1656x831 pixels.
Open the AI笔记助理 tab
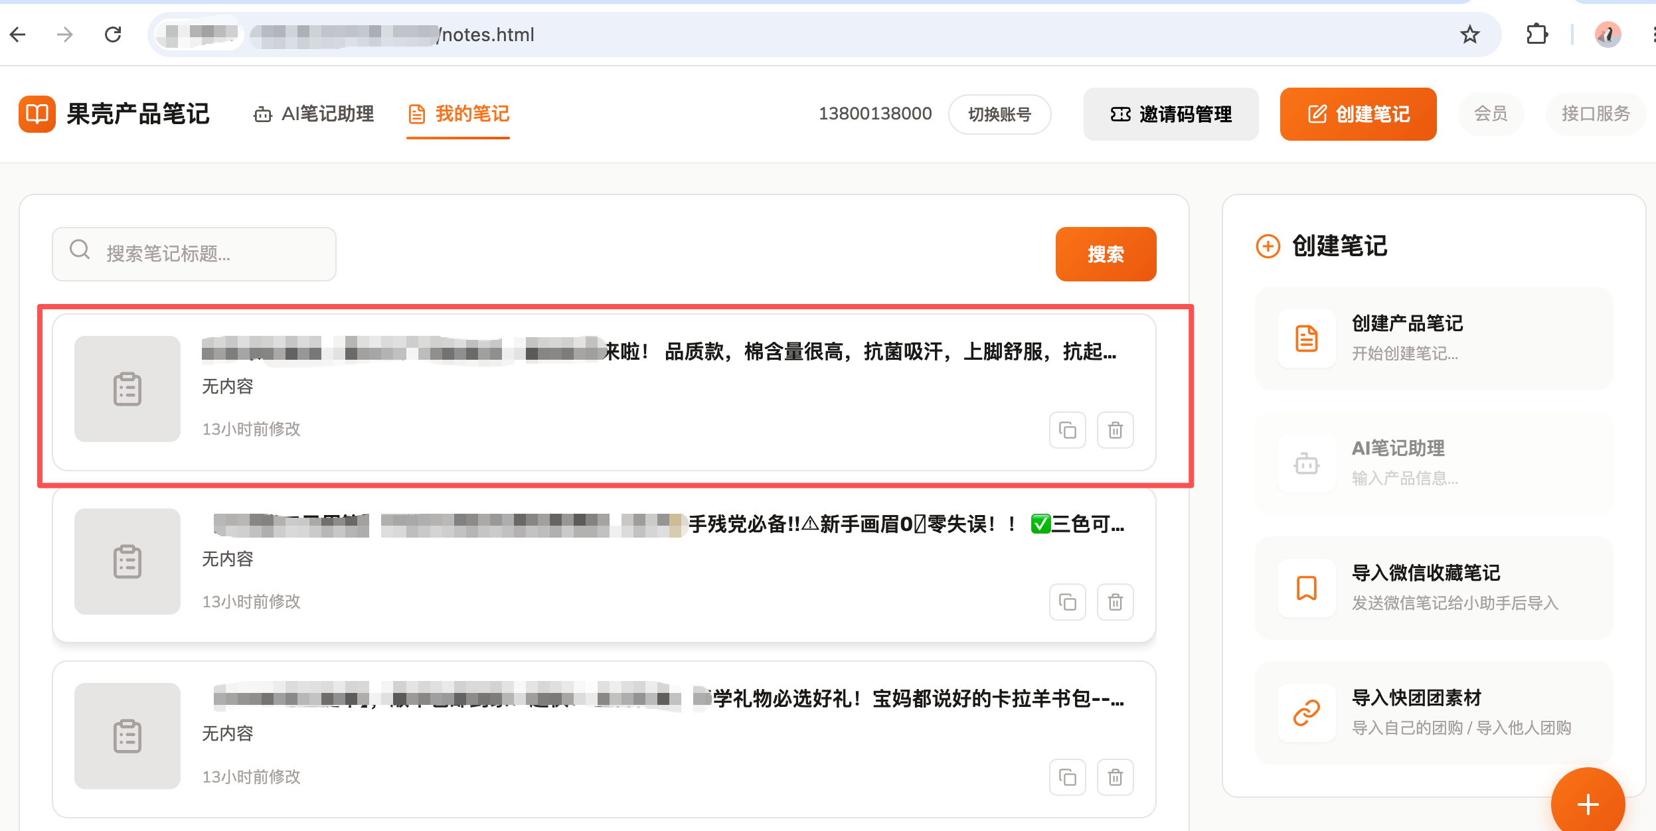pos(313,114)
